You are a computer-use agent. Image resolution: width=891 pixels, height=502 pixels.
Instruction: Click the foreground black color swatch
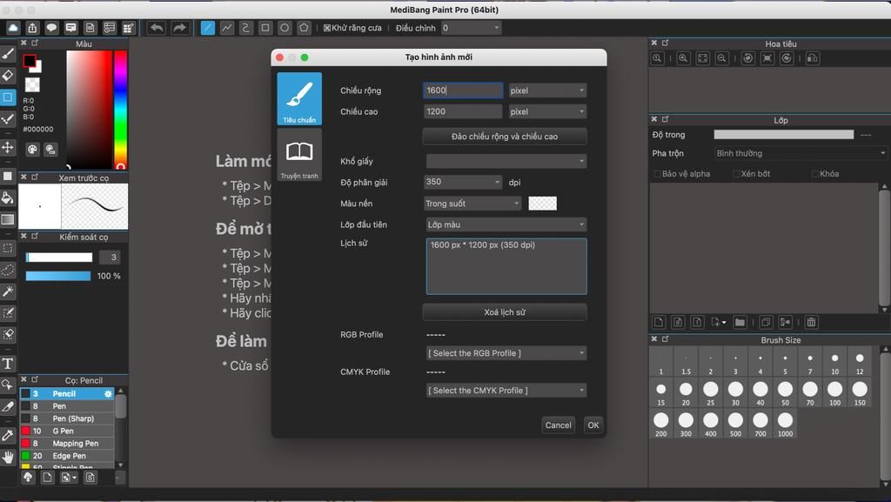pos(30,61)
